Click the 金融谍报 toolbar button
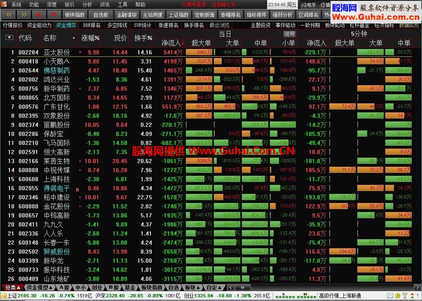This screenshot has height=301, width=422. [x=127, y=15]
